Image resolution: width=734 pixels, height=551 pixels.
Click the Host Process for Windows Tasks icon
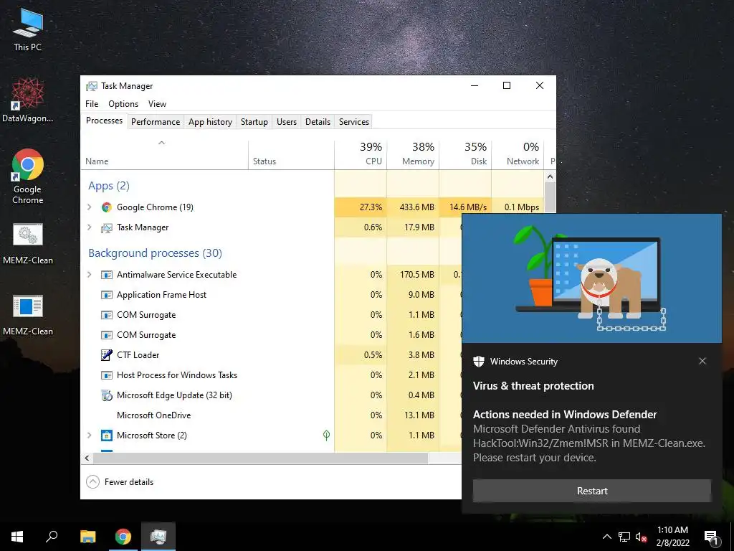(107, 375)
